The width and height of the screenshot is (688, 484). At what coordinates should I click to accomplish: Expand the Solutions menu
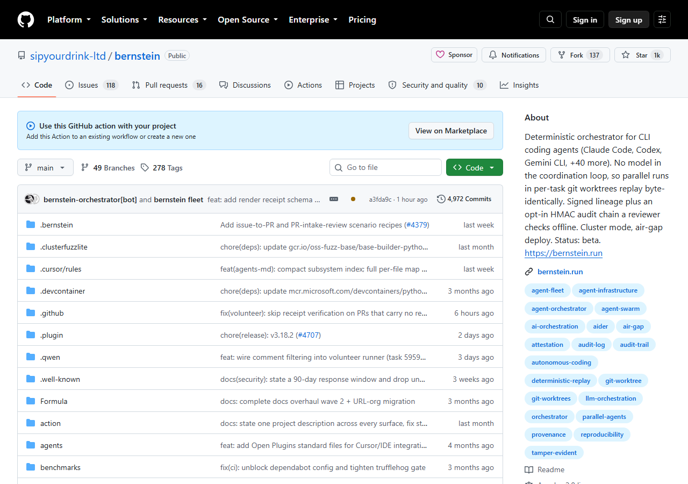[124, 19]
